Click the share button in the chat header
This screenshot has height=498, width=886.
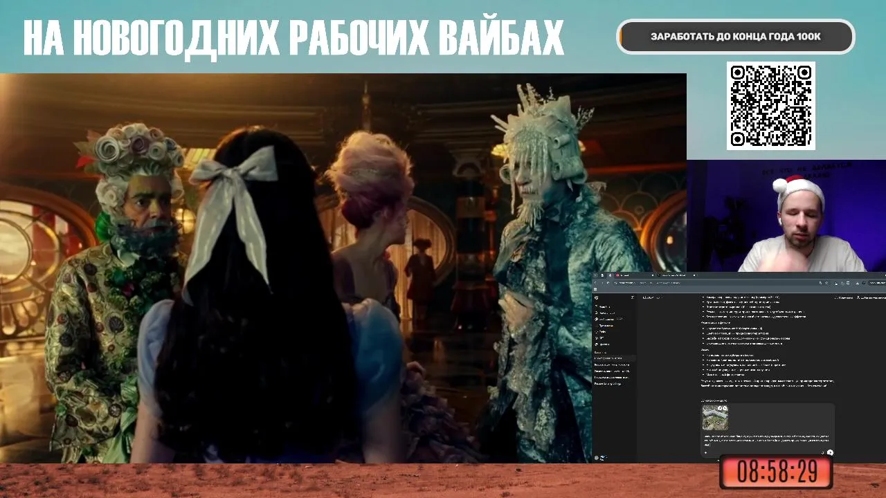click(844, 297)
